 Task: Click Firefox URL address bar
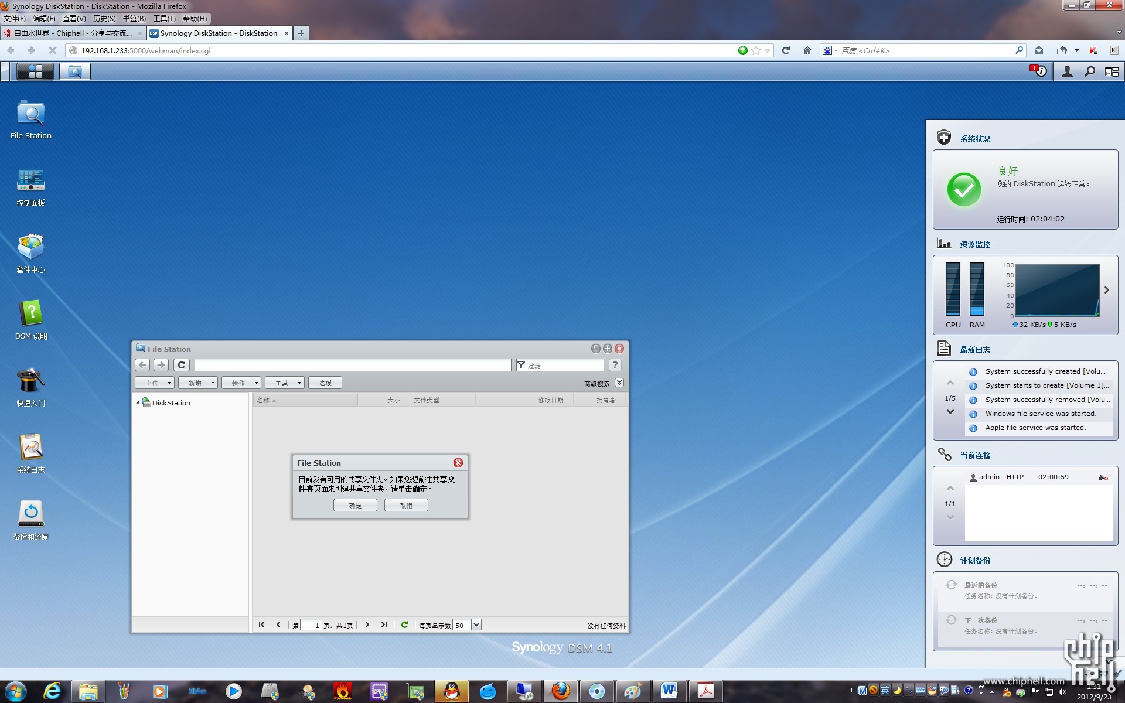[x=404, y=50]
